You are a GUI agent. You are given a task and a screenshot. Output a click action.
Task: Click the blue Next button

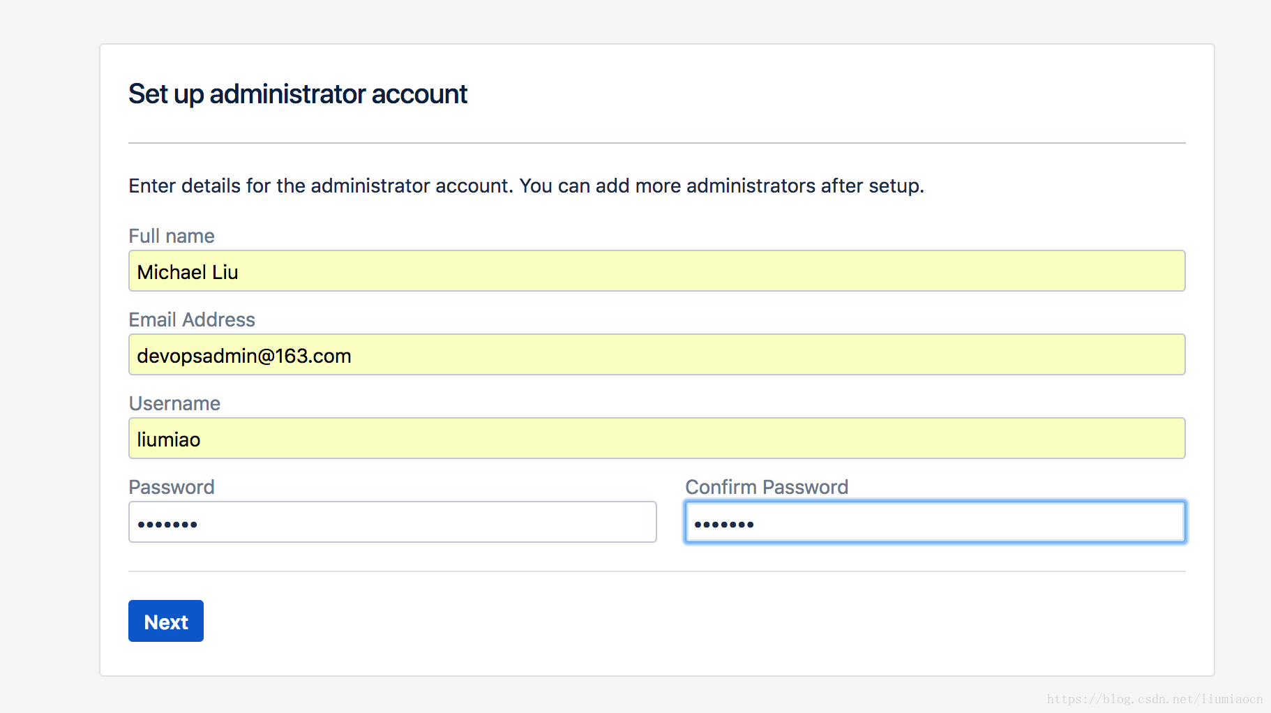[166, 621]
